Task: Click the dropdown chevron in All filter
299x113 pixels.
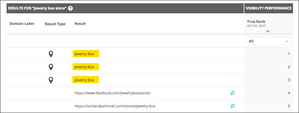Action: pos(287,41)
